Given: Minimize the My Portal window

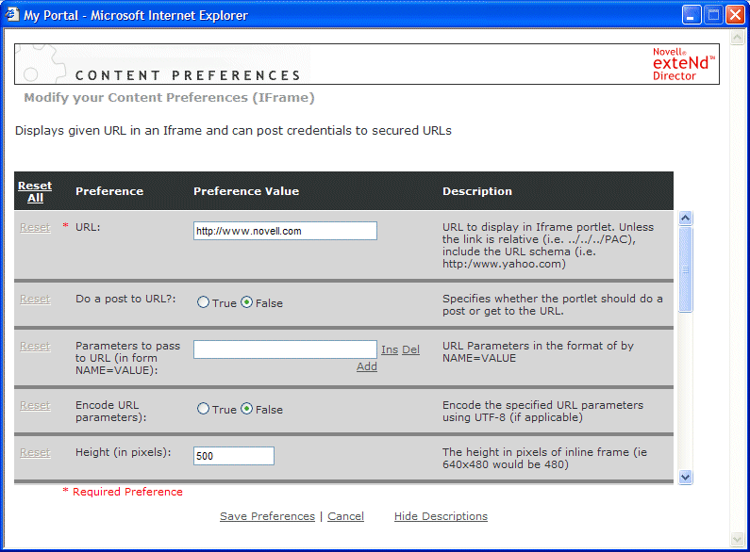Looking at the screenshot, I should point(692,15).
